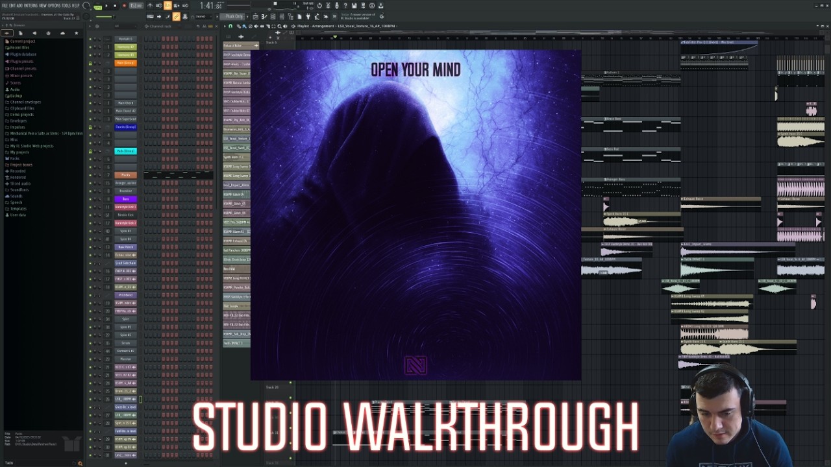Image resolution: width=831 pixels, height=467 pixels.
Task: Toggle the loop recording icon
Action: coord(185,6)
